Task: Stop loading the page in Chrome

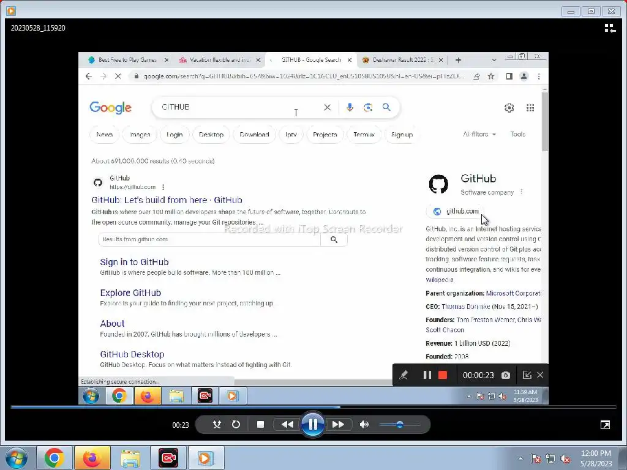Action: tap(118, 76)
